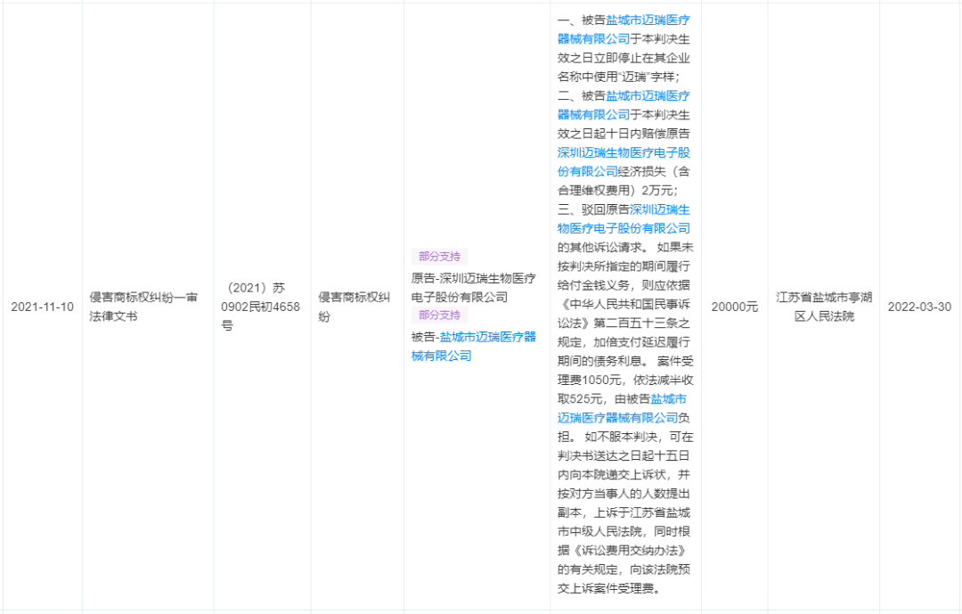
Task: Click the 《诉讼费用交纳办法》 text in the judgment
Action: point(624,550)
